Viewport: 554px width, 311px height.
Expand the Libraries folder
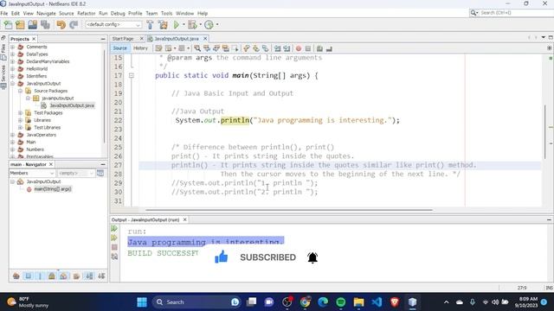click(21, 120)
